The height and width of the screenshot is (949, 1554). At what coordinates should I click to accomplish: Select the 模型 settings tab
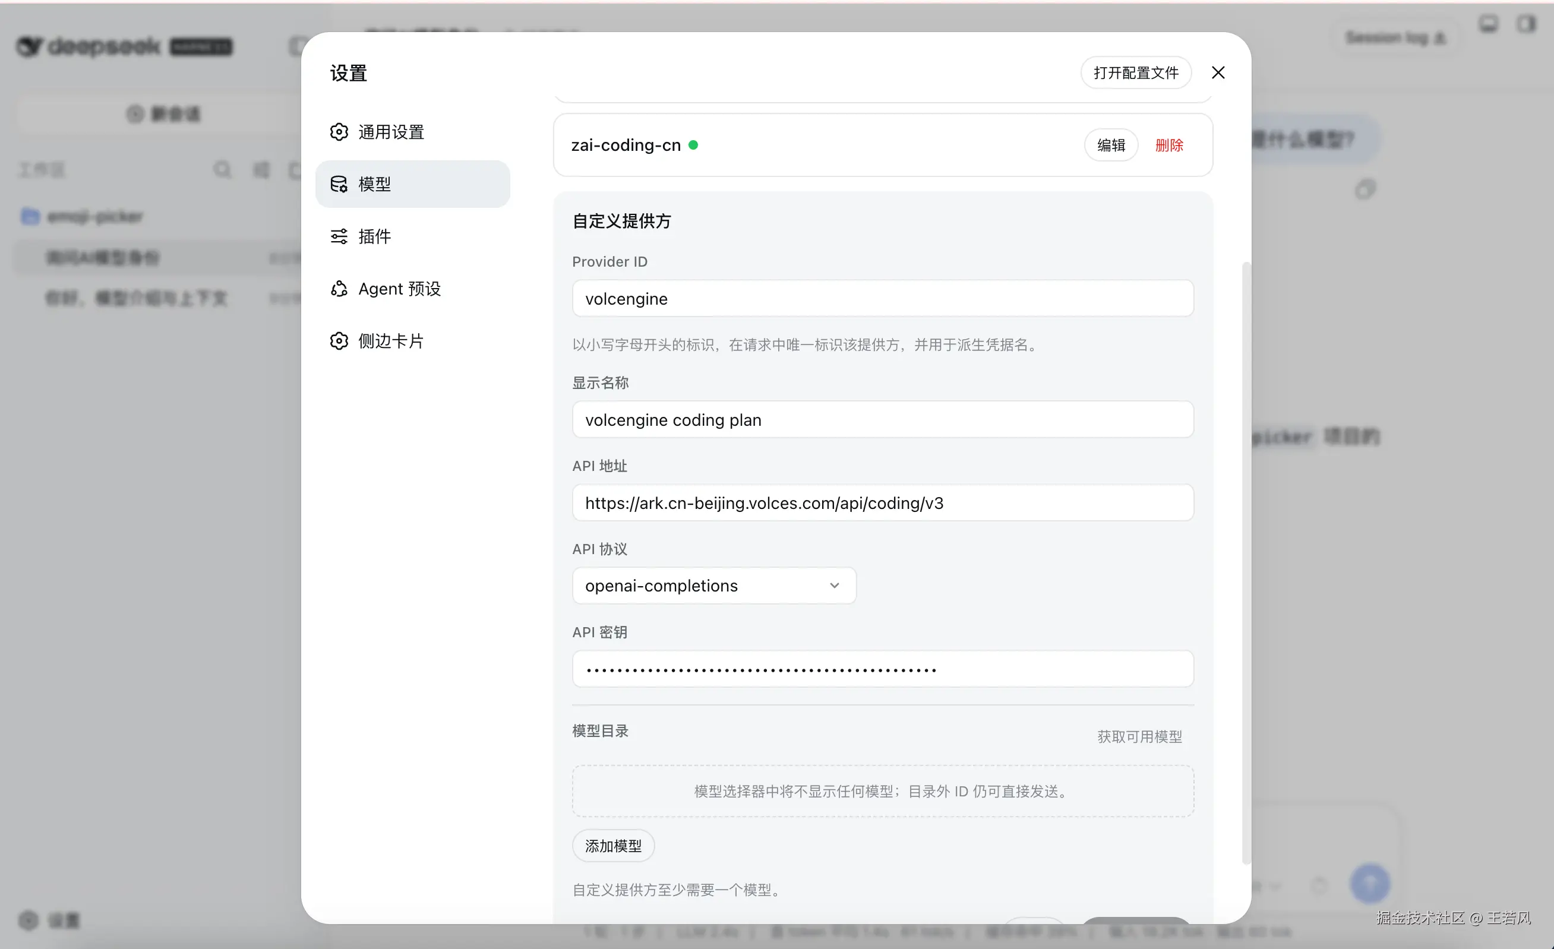coord(412,184)
